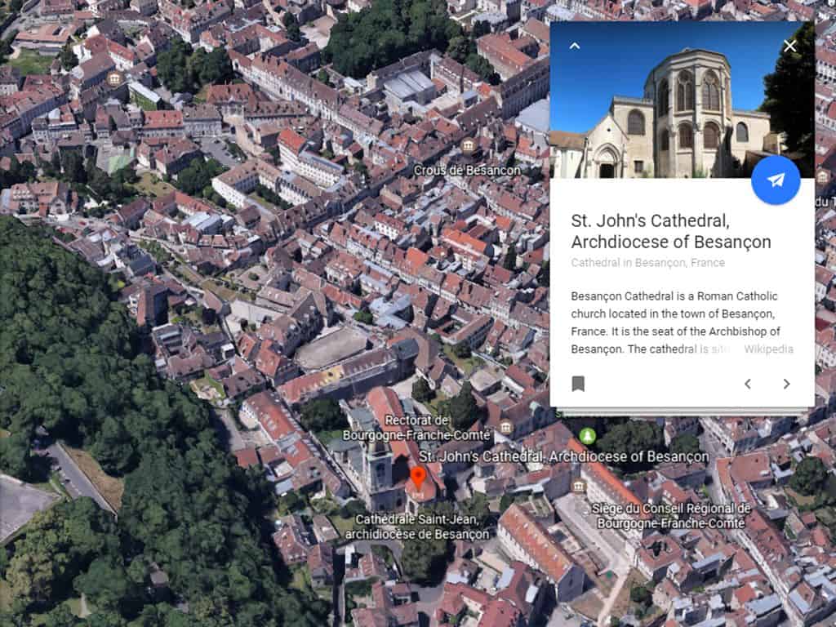Click landmark icon above Siège du Conseil Régional

[x=579, y=487]
